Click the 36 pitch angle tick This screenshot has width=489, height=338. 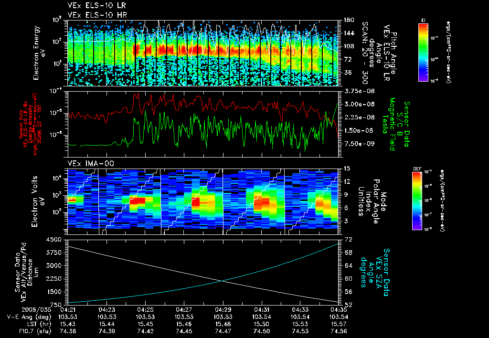(347, 73)
